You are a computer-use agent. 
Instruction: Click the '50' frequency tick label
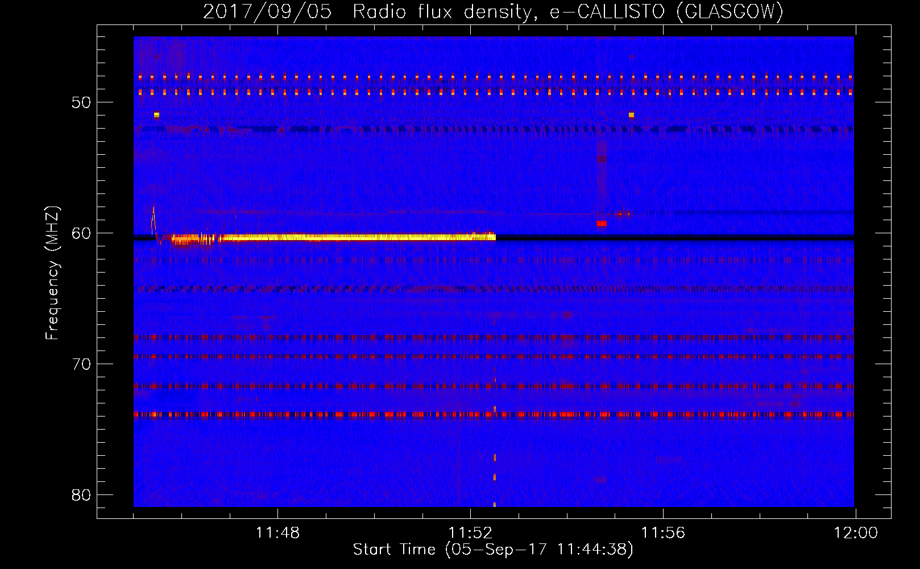pos(81,102)
